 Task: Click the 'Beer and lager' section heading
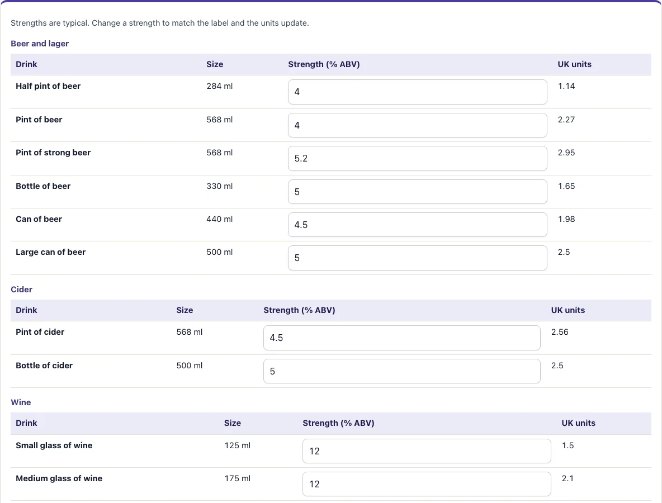pos(40,44)
